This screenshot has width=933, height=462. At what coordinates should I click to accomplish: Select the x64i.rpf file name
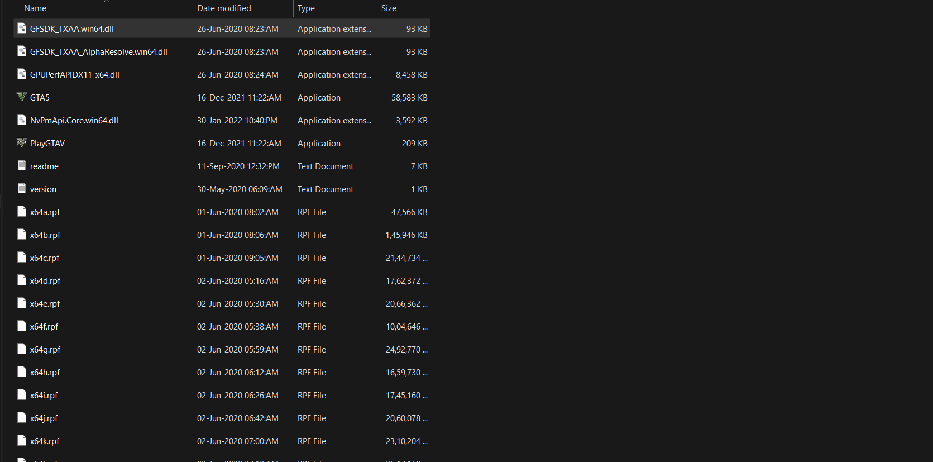pyautogui.click(x=44, y=396)
